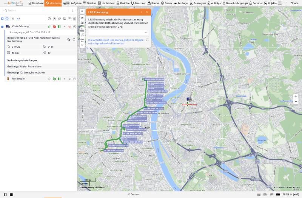The height and width of the screenshot is (198, 302).
Task: Click the red track icon for Kurierfahrzeug
Action: tap(69, 27)
